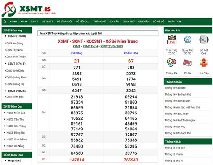The width and height of the screenshot is (213, 165).
Task: Open KQXS Bình Thuận link
Action: 15,56
